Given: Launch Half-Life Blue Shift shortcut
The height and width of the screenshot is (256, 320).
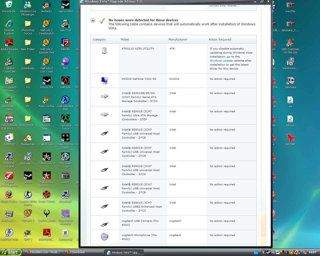Looking at the screenshot, I should (x=65, y=103).
